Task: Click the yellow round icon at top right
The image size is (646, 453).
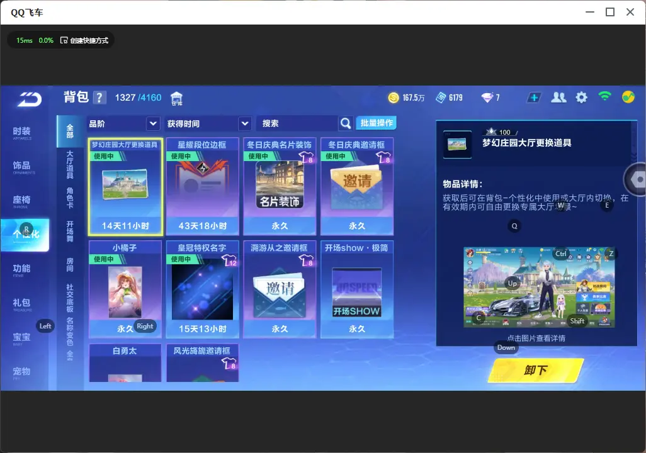Action: tap(628, 97)
